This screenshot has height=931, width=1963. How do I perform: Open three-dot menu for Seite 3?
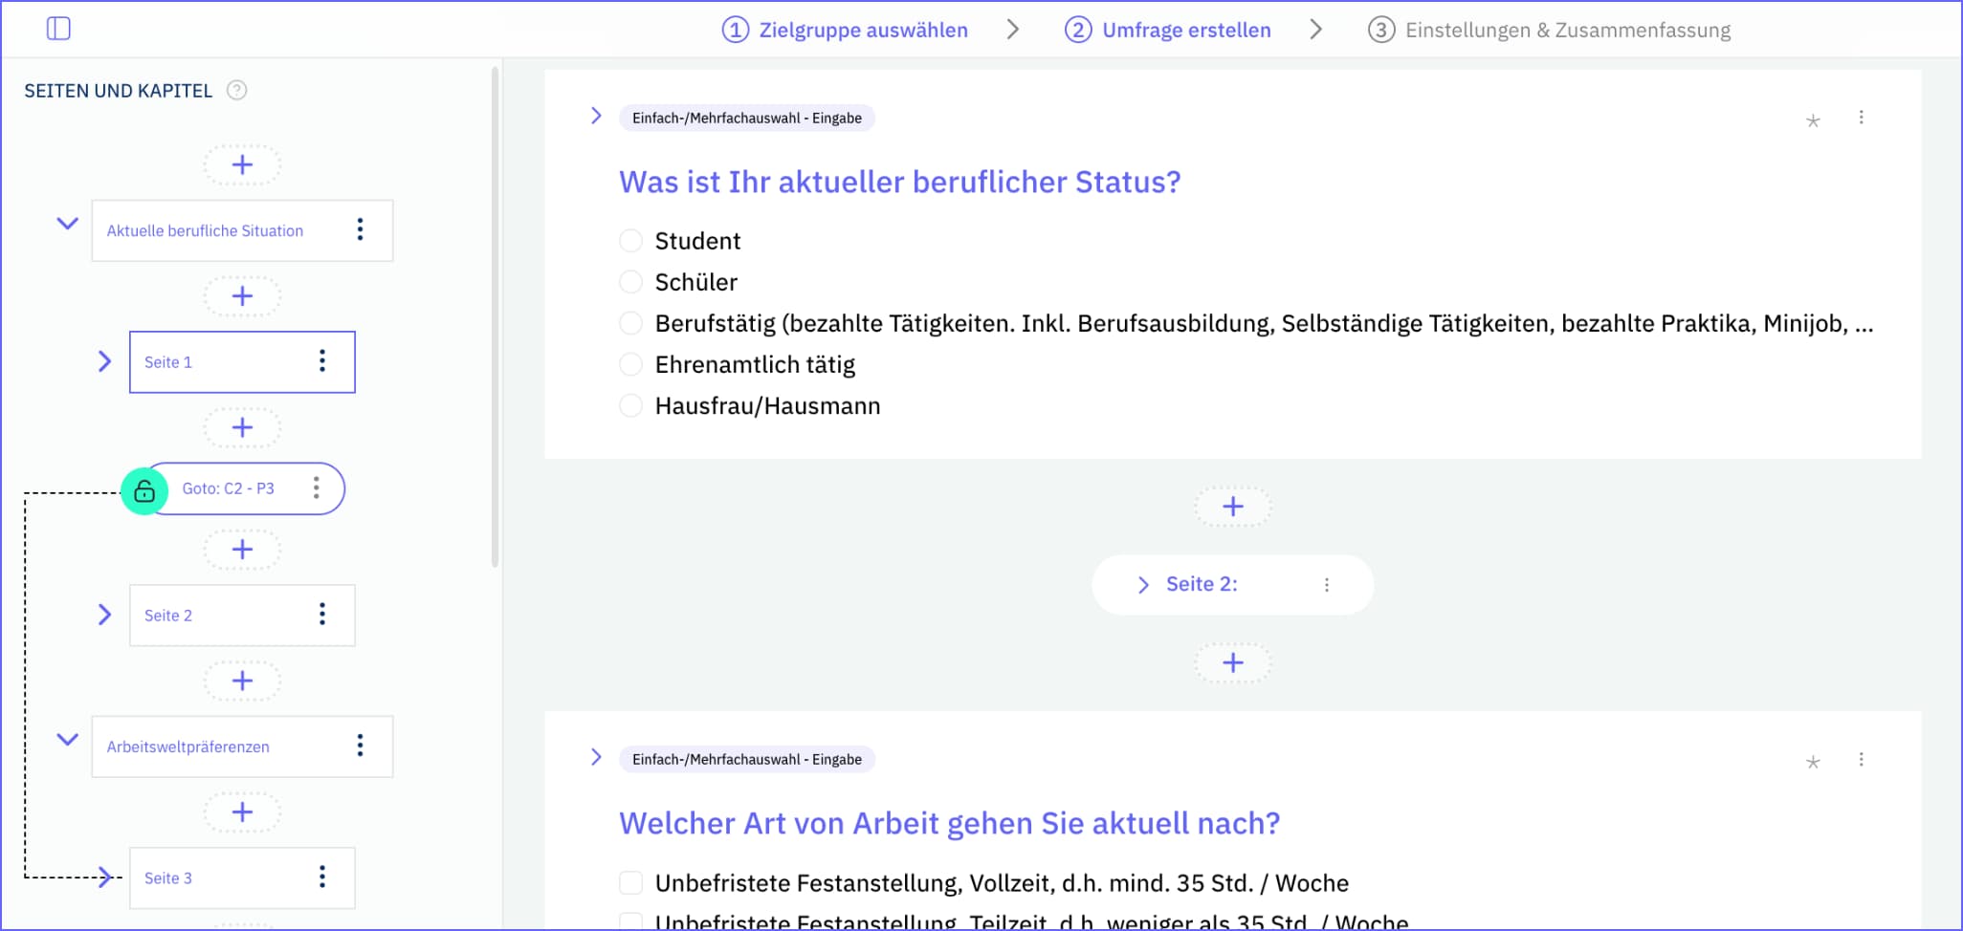pos(322,877)
